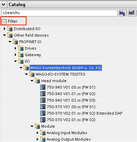Collapse the WAGO Kontakttechnik node arrow
137x142 pixels.
coord(21,68)
